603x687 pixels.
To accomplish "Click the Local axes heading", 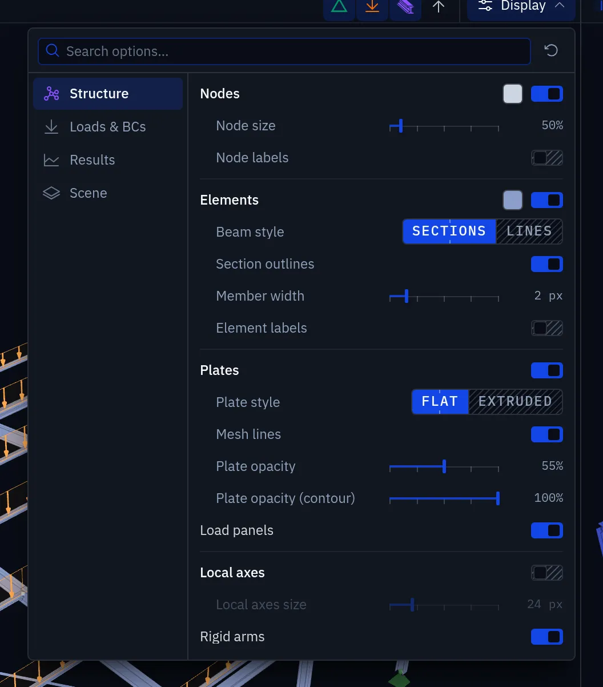I will click(x=232, y=573).
